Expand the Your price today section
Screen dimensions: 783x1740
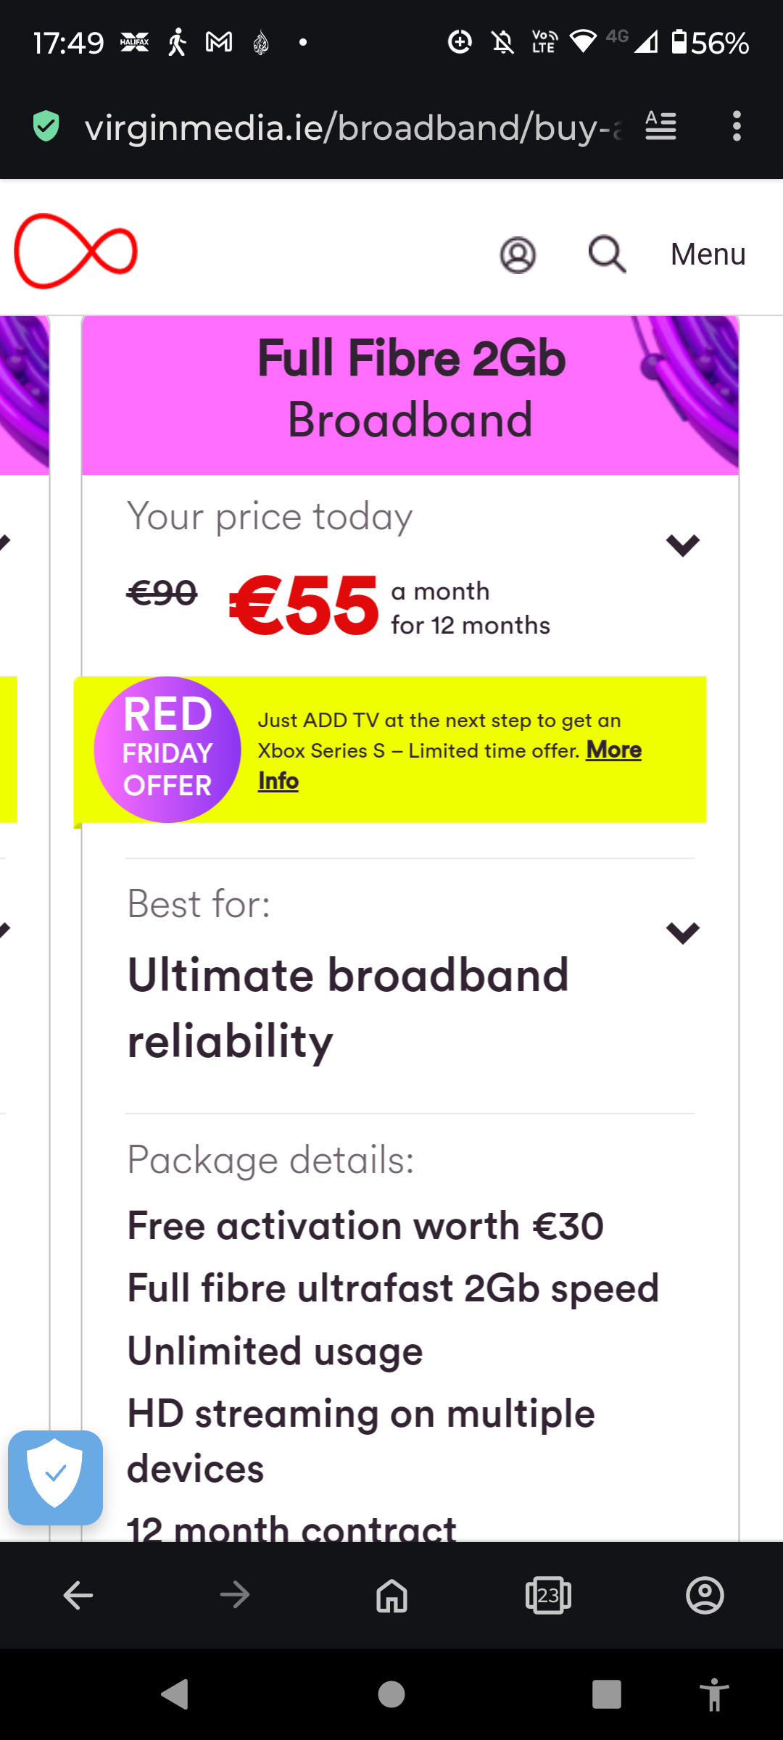click(x=683, y=545)
